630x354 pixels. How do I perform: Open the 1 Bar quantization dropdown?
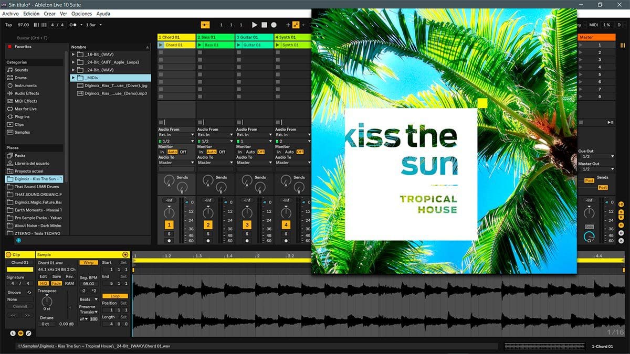click(x=94, y=25)
